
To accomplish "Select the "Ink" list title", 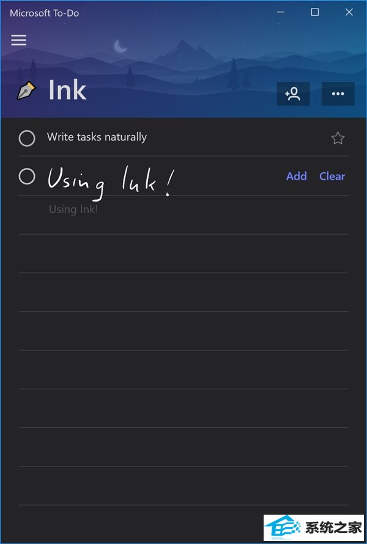I will point(67,90).
